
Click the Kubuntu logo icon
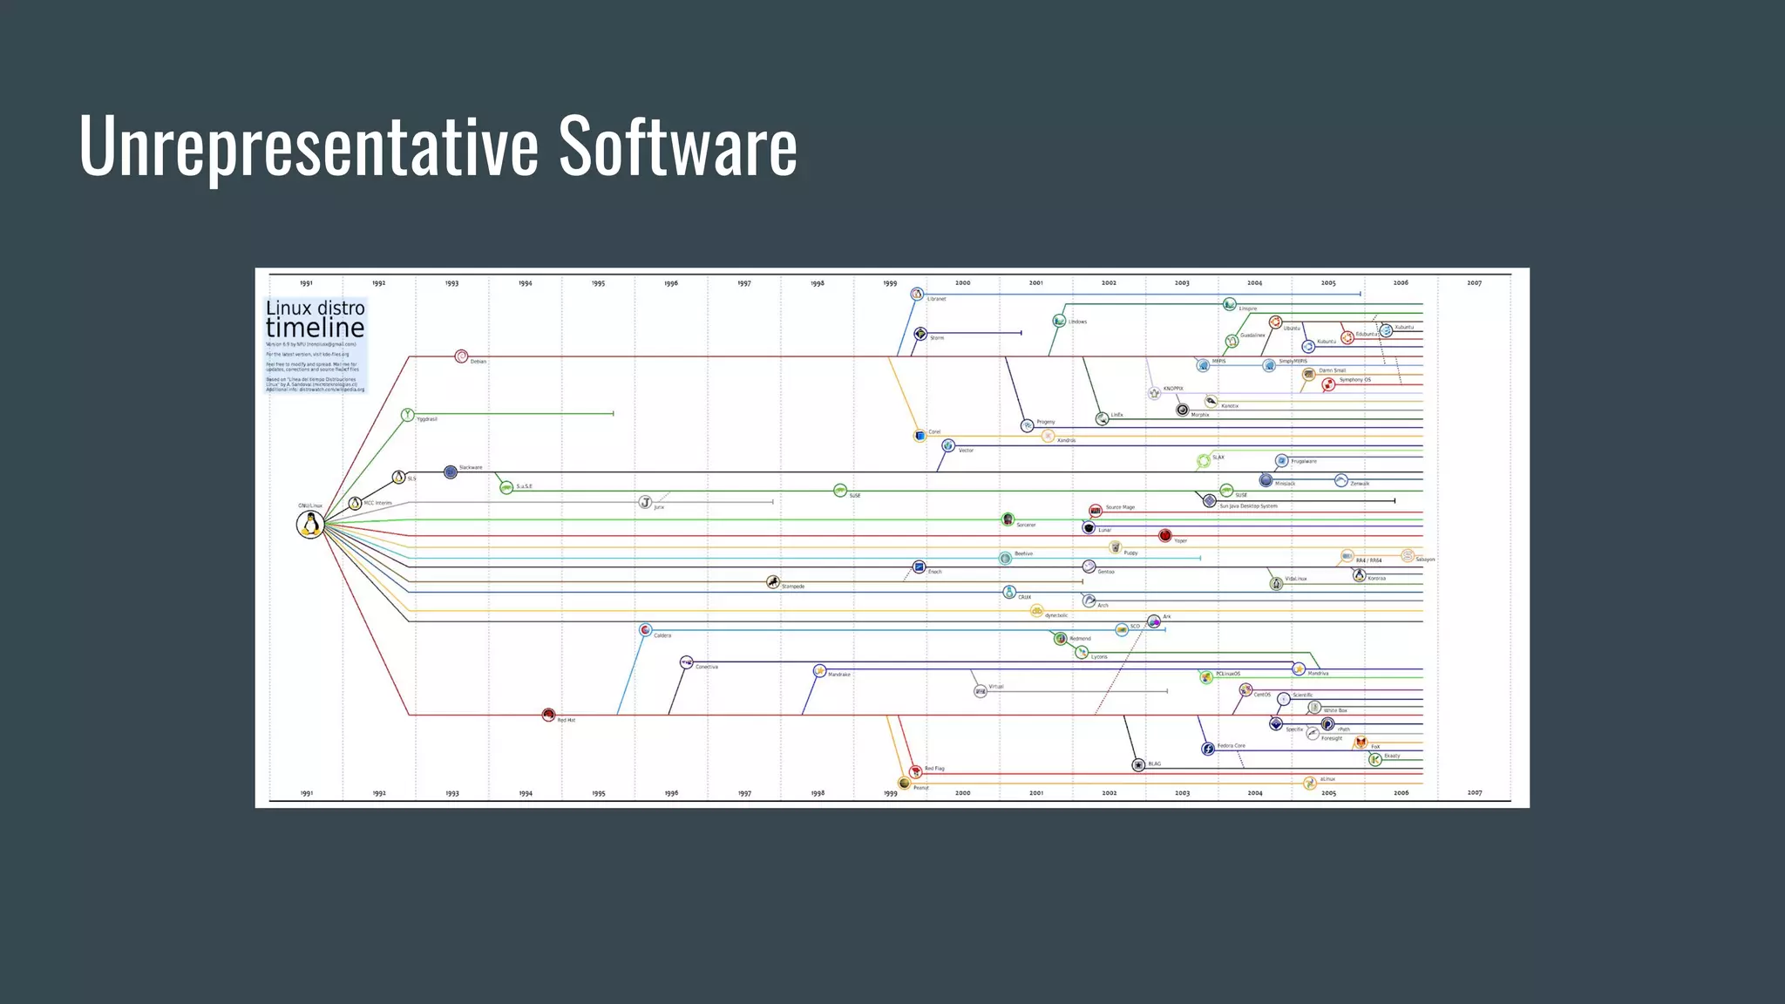coord(1308,346)
